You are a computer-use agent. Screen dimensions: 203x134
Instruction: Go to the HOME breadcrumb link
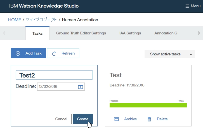tap(15, 20)
